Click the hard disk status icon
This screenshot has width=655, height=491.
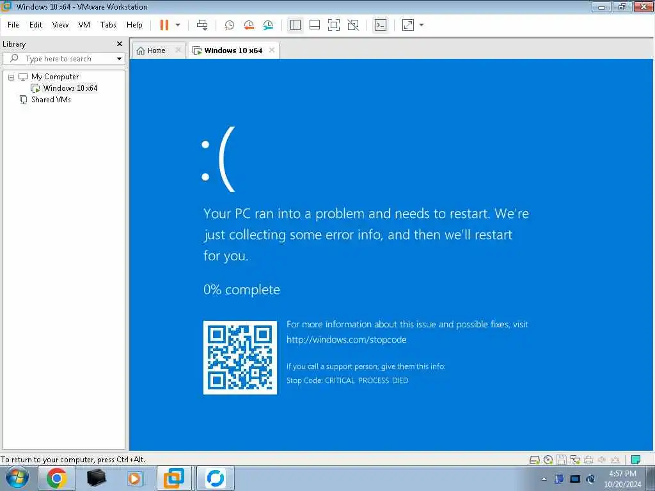point(534,460)
